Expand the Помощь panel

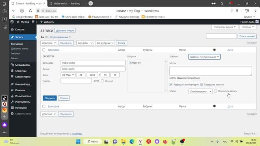(x=248, y=27)
